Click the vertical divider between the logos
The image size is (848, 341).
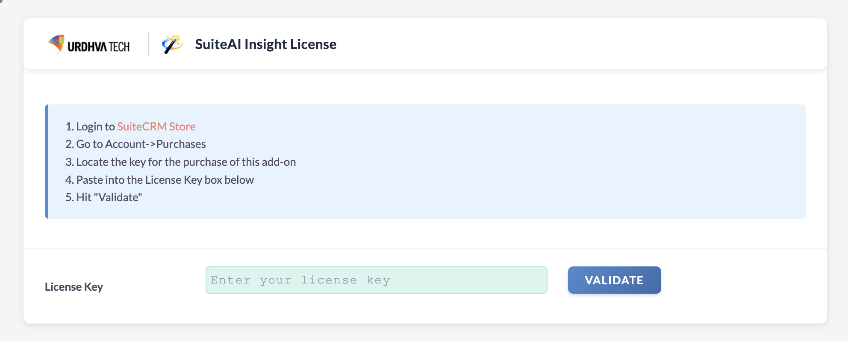(x=149, y=44)
